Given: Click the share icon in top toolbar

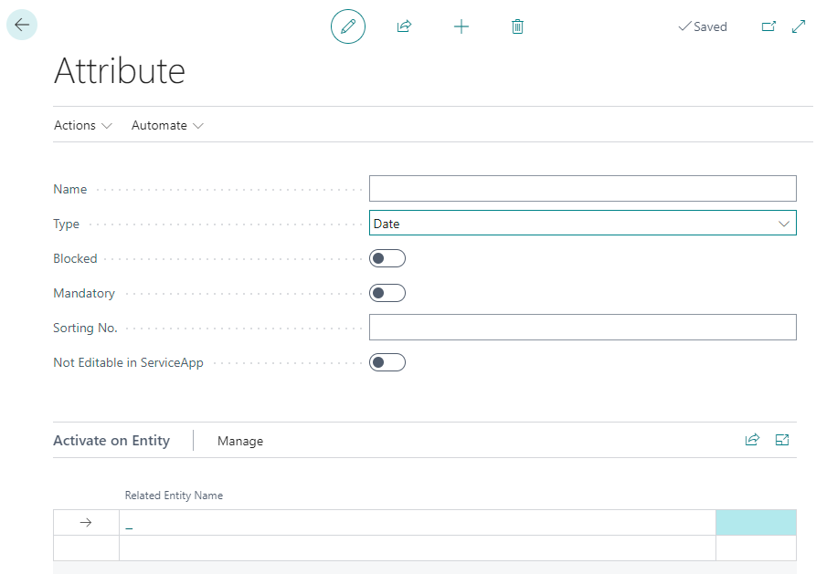Looking at the screenshot, I should tap(404, 26).
